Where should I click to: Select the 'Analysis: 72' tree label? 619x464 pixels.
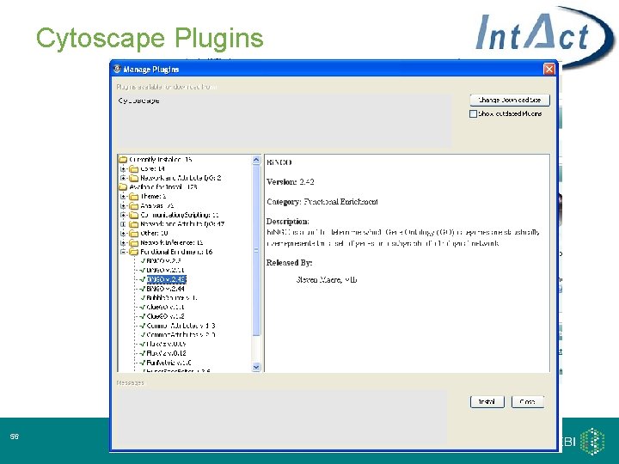pos(157,205)
